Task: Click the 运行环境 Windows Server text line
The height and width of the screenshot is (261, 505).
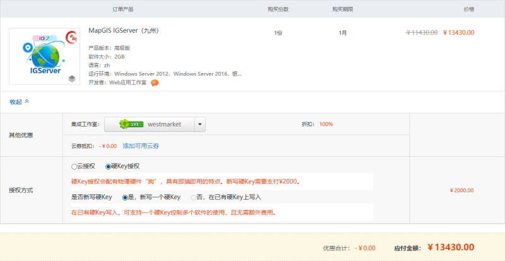Action: click(x=165, y=74)
